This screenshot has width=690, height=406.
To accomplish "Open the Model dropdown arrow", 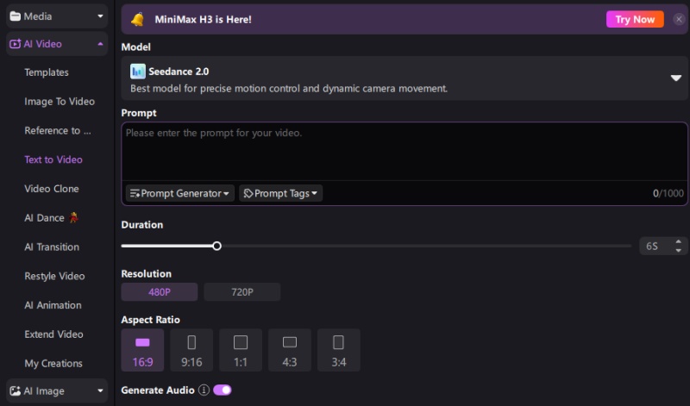I will (676, 78).
